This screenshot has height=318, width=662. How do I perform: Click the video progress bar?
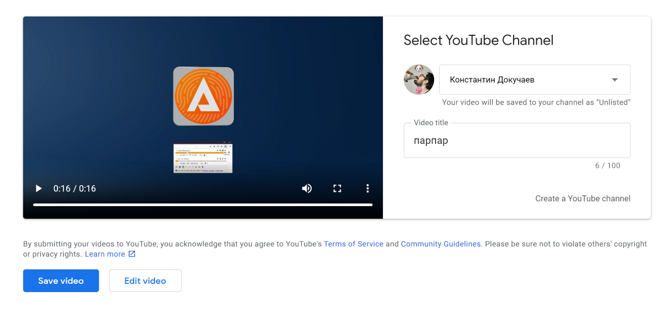202,205
